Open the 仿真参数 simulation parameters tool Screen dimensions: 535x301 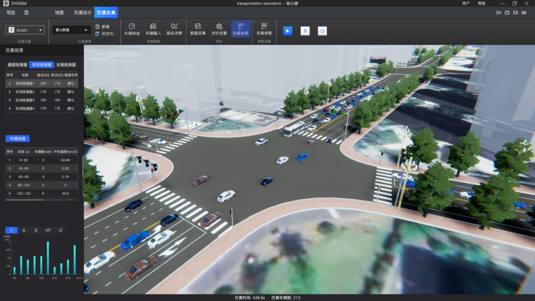264,29
